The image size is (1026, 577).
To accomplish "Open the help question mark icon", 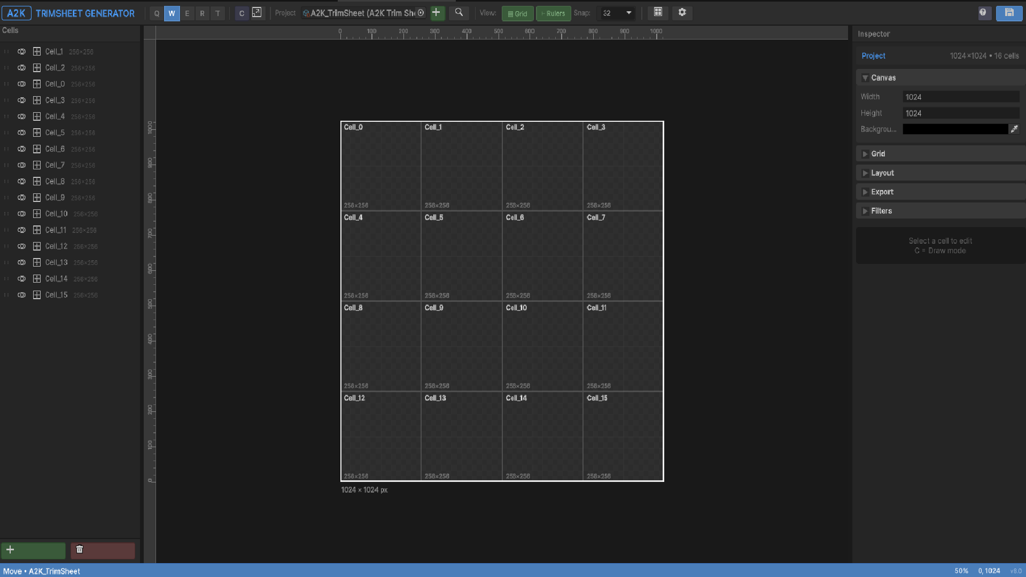I will [983, 13].
